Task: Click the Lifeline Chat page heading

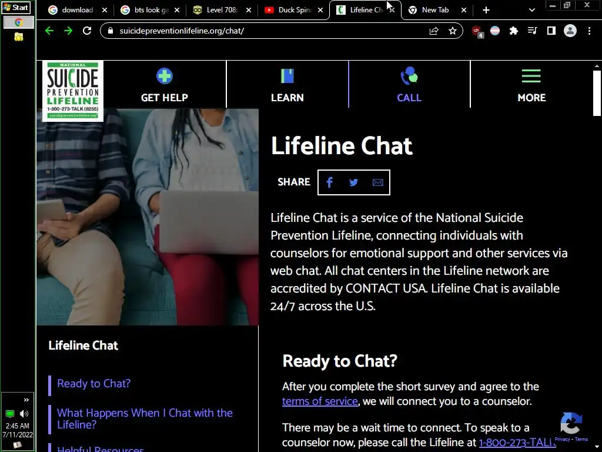Action: (x=342, y=146)
